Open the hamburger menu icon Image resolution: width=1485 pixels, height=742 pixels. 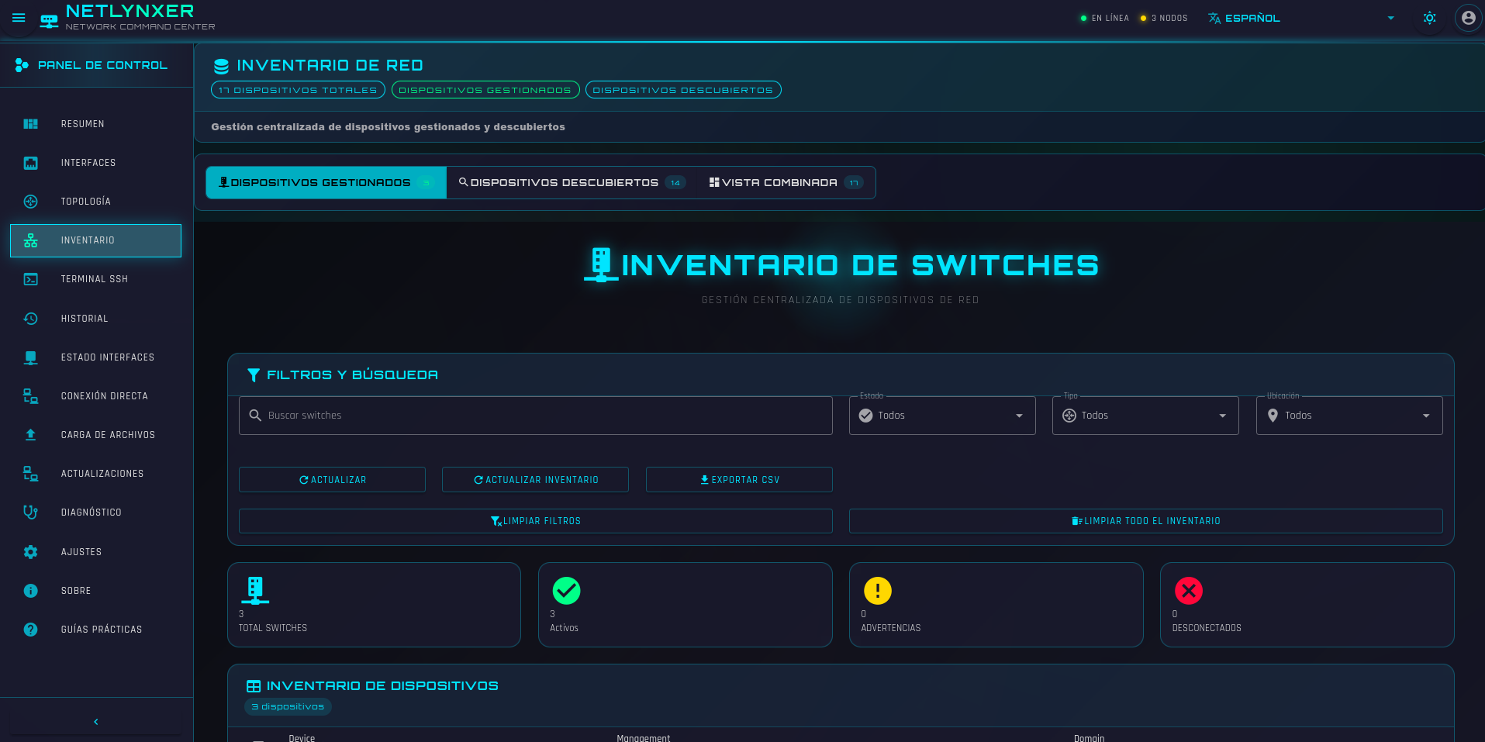19,18
